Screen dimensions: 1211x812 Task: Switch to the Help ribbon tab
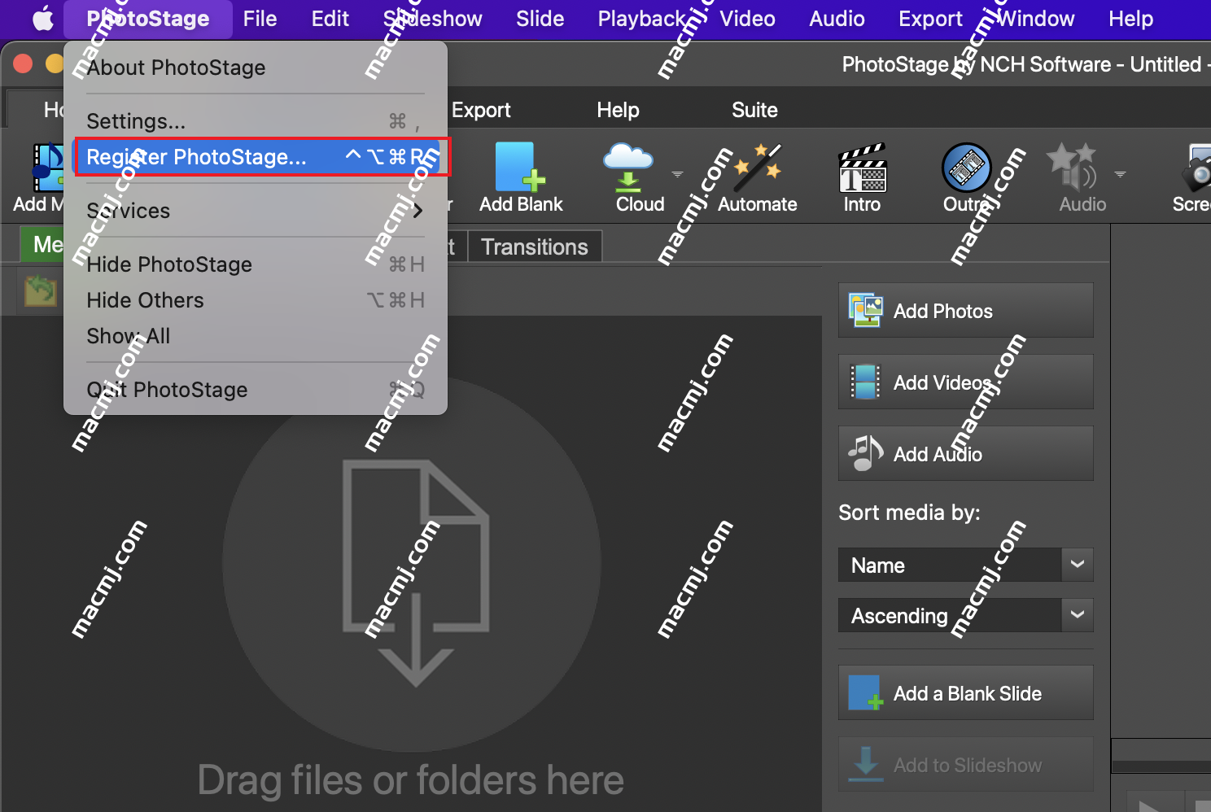click(x=618, y=110)
